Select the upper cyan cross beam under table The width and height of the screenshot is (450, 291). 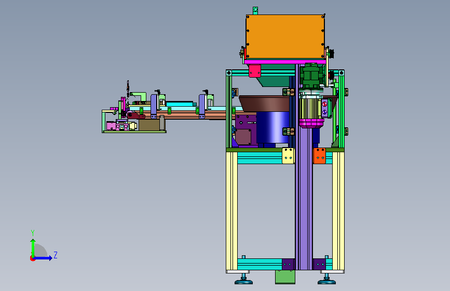tap(260, 158)
